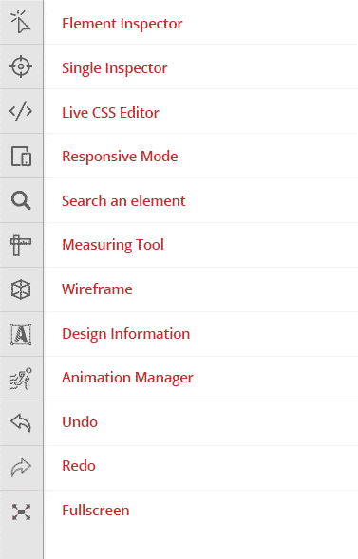Open the Design Information letter A icon
The height and width of the screenshot is (559, 358).
point(21,334)
